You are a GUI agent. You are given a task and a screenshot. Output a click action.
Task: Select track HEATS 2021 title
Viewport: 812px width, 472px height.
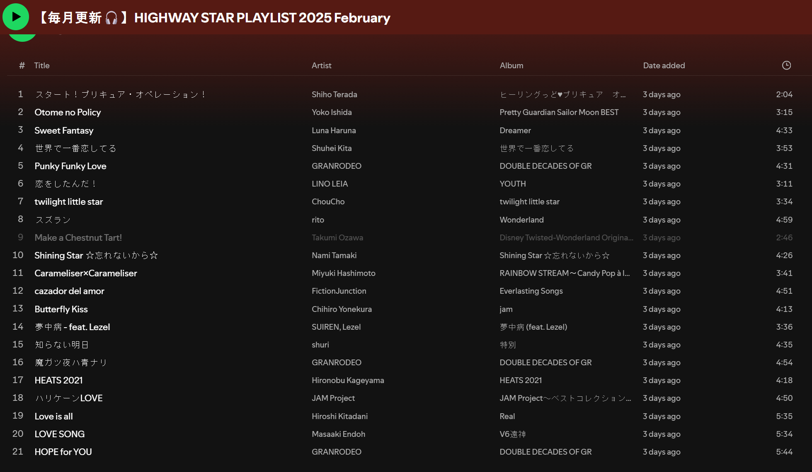click(x=58, y=380)
